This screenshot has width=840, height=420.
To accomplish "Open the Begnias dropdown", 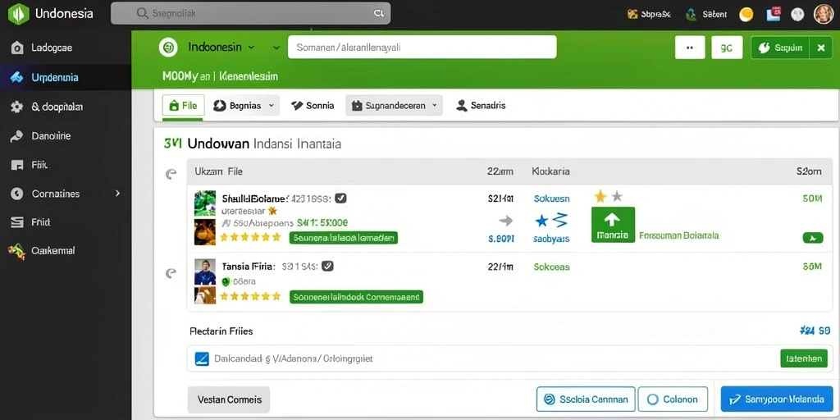I will tap(246, 106).
